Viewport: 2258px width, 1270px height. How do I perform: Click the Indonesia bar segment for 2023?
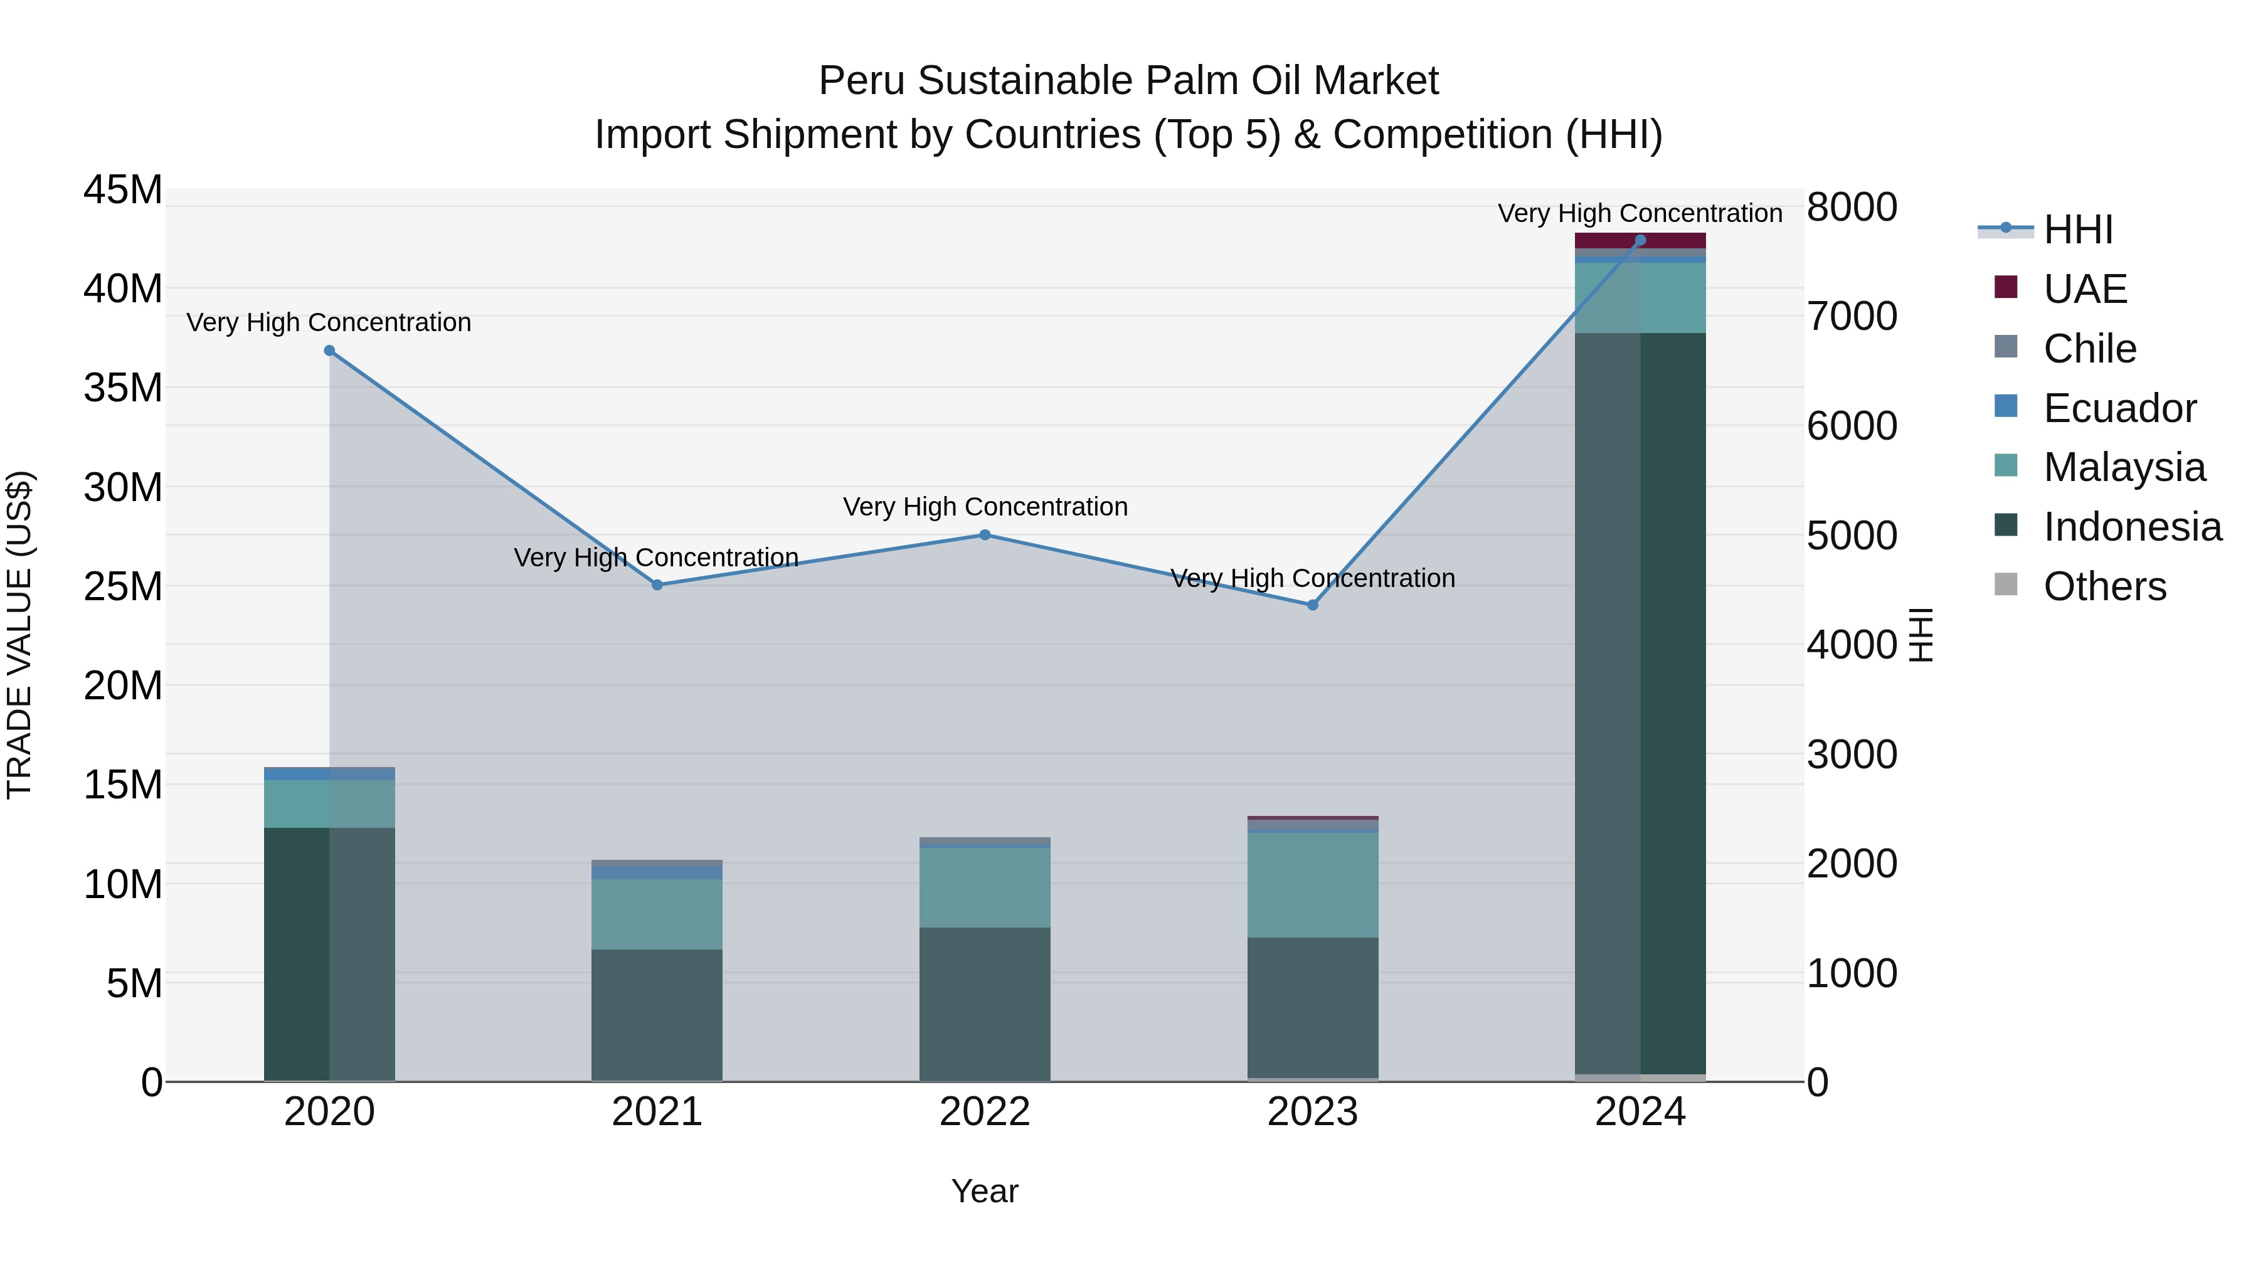[1312, 1008]
